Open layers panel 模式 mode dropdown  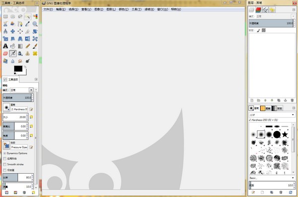pos(276,16)
